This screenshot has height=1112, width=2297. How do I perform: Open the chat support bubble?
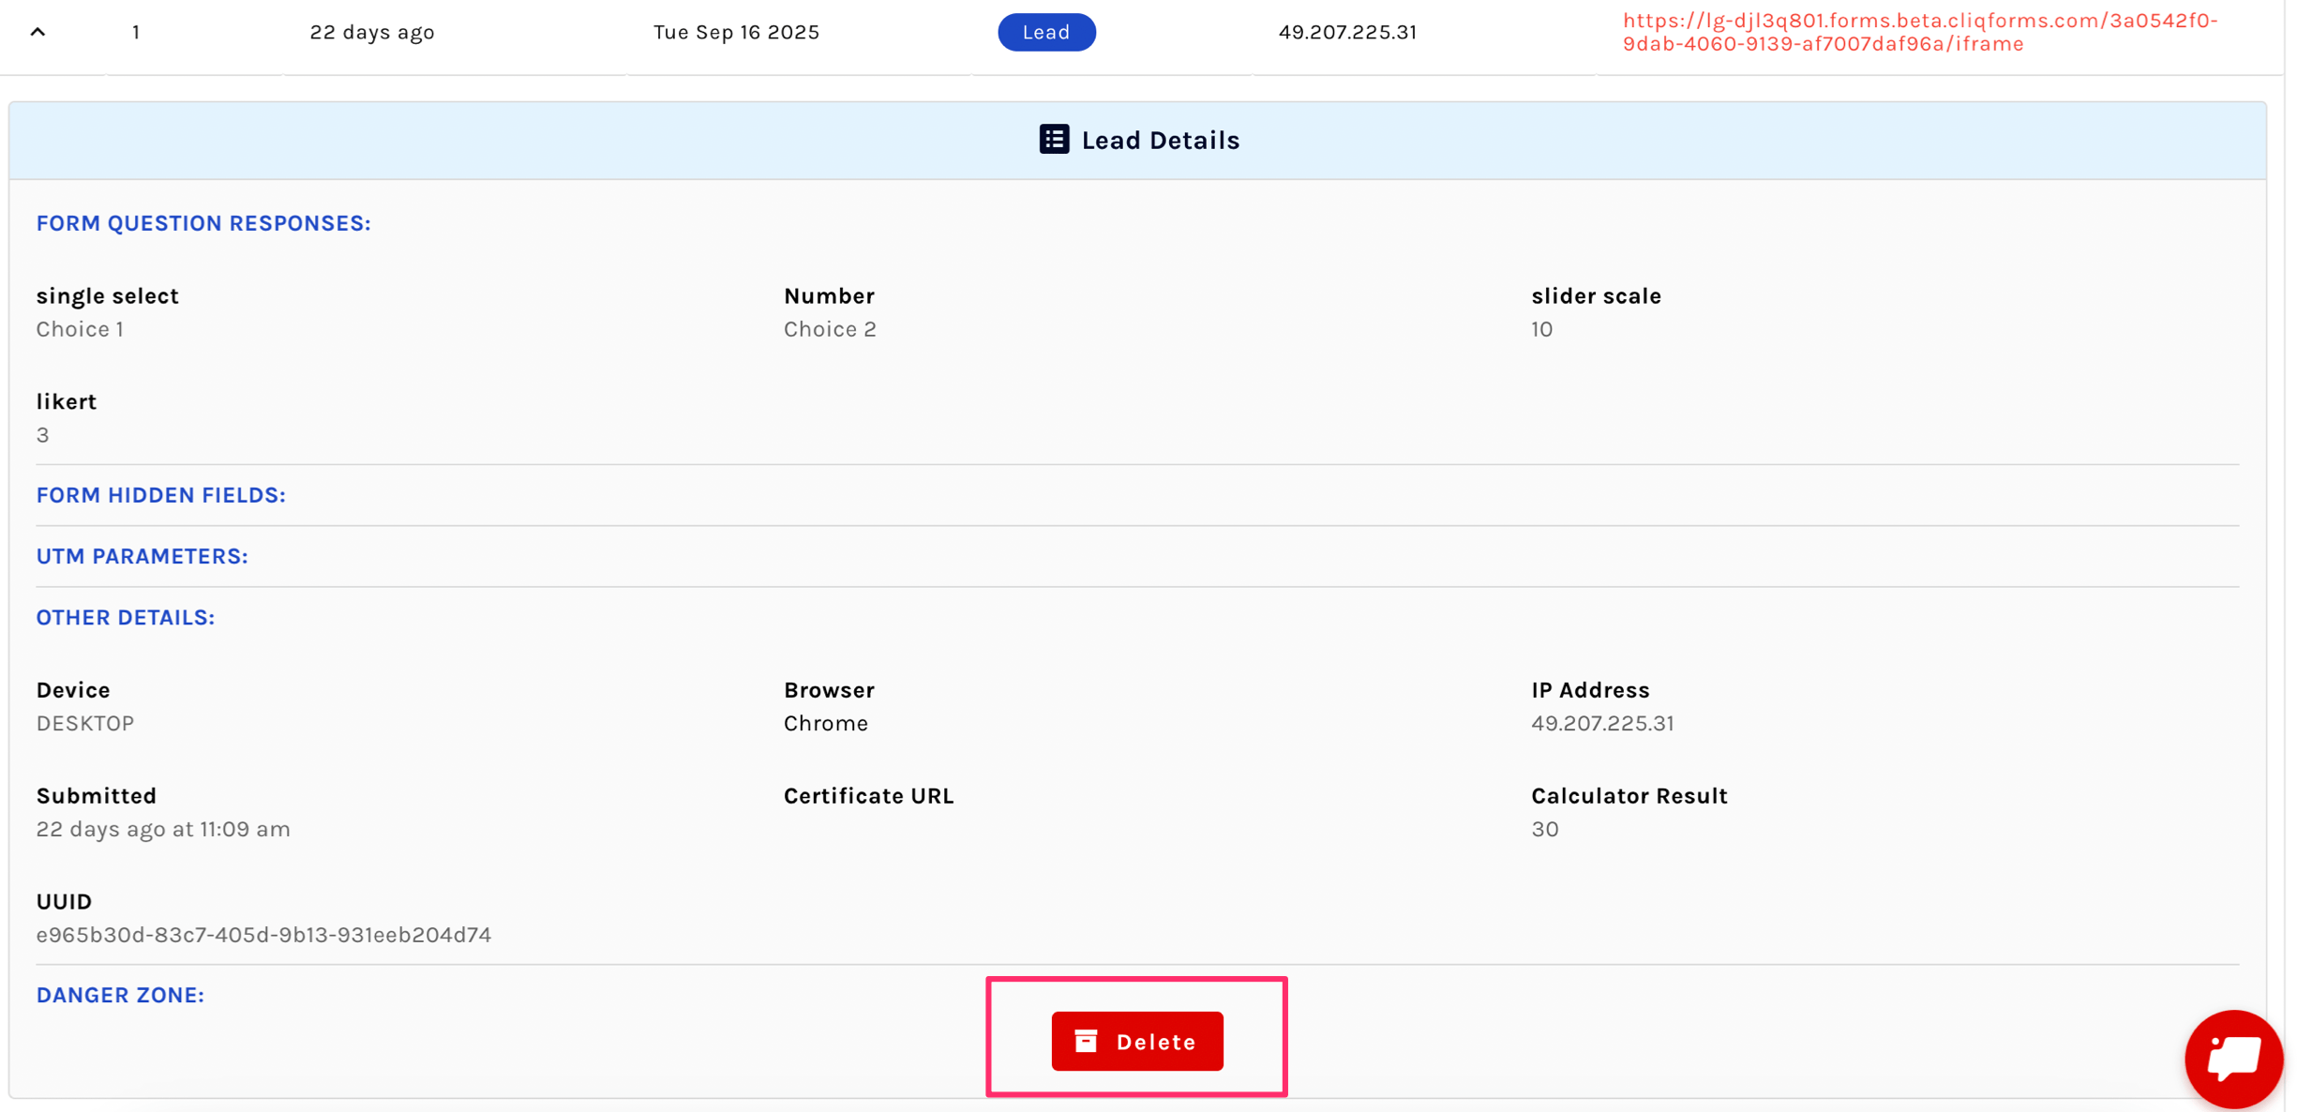tap(2233, 1059)
